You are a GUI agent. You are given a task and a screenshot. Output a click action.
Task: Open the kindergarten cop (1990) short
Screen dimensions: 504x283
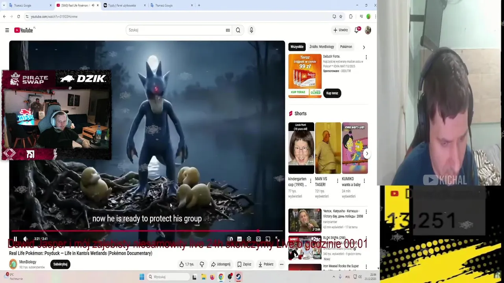301,148
